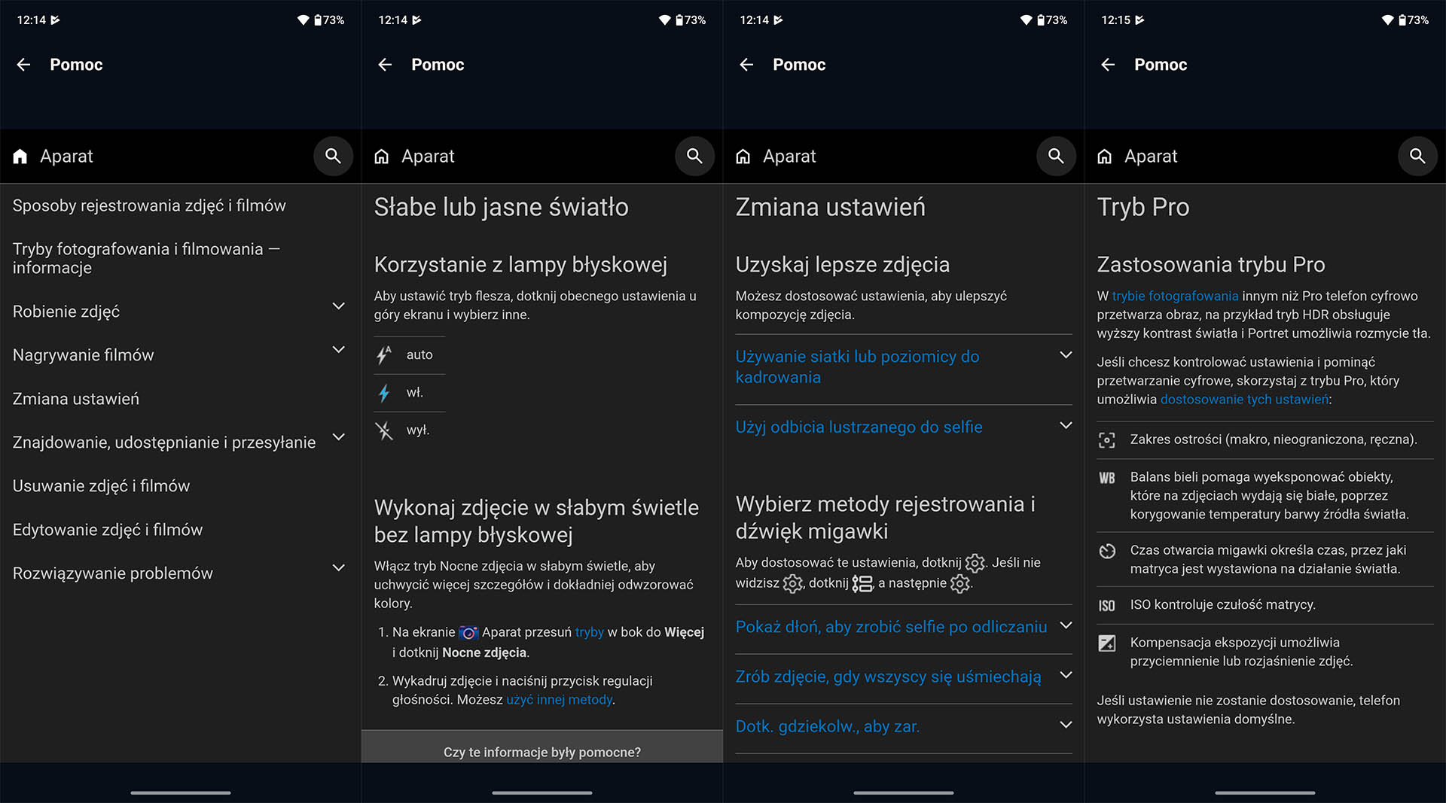Tap the "Czy te informacje były pomocne?" bar
The height and width of the screenshot is (803, 1446).
541,752
